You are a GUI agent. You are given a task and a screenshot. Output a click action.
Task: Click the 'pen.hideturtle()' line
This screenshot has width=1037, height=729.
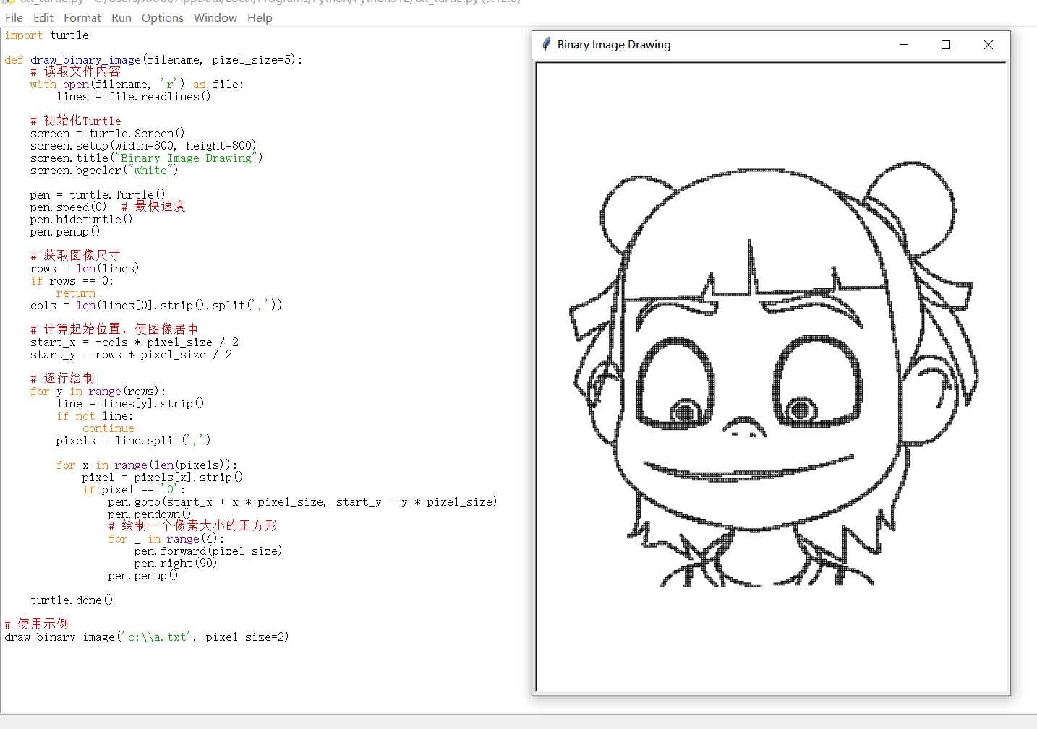[81, 220]
